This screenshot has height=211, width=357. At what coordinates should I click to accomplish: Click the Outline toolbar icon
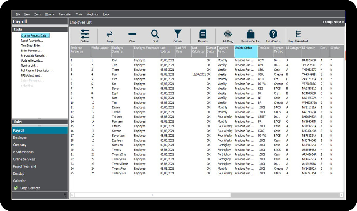85,34
